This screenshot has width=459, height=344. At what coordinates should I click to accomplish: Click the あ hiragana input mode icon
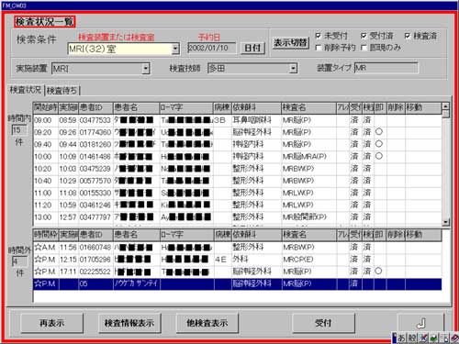point(401,338)
